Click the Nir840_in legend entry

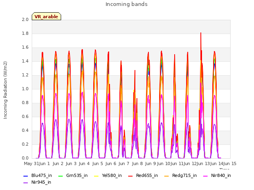pyautogui.click(x=217, y=175)
